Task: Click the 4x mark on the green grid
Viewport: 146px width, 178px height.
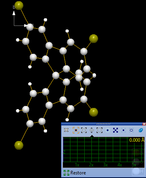Action: pyautogui.click(x=120, y=165)
